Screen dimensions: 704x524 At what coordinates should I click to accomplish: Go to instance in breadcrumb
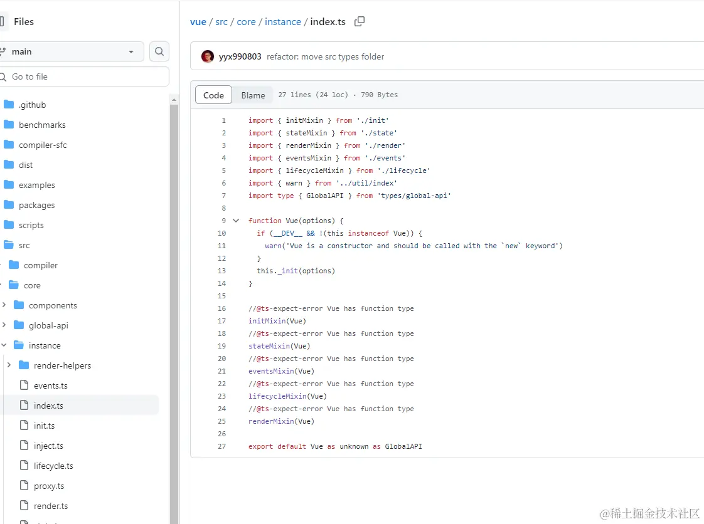coord(283,21)
